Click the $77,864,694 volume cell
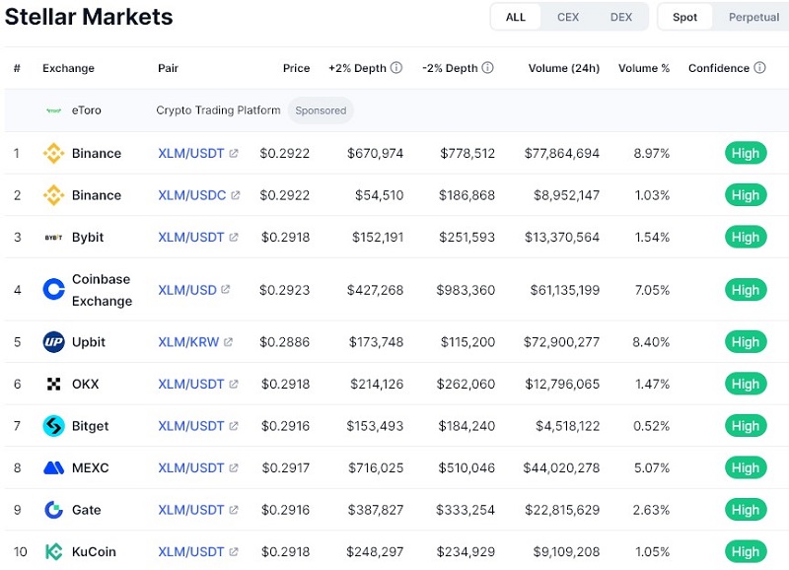This screenshot has width=789, height=570. (x=562, y=153)
